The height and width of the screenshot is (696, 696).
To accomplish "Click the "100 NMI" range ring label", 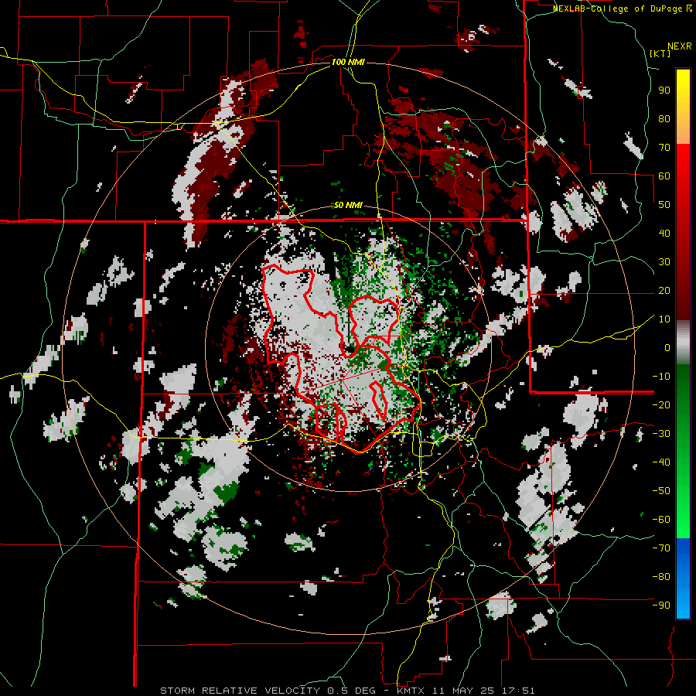I will 348,62.
